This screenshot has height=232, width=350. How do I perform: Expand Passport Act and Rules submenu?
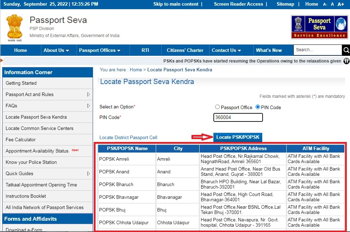click(88, 95)
